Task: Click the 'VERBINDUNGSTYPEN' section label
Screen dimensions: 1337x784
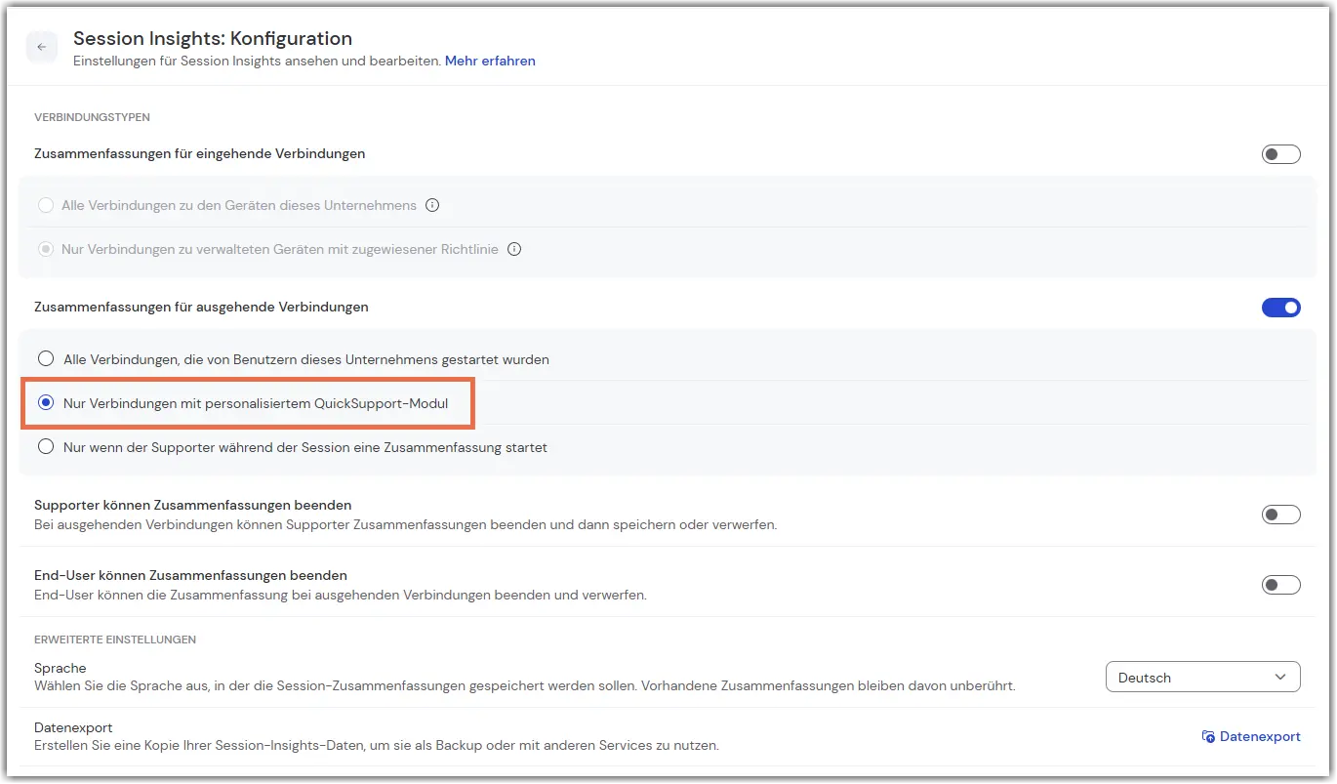Action: (92, 117)
